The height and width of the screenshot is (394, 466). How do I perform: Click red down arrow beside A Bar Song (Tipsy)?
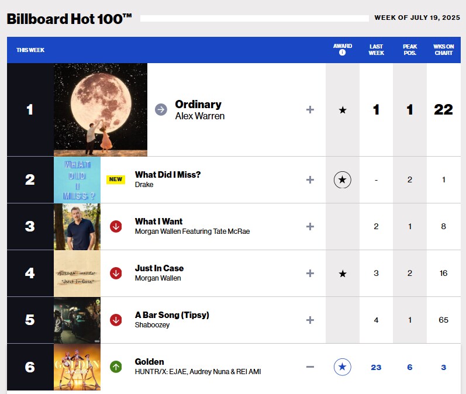tap(116, 320)
